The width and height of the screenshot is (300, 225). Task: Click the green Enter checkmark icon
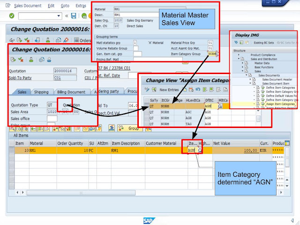coord(12,15)
